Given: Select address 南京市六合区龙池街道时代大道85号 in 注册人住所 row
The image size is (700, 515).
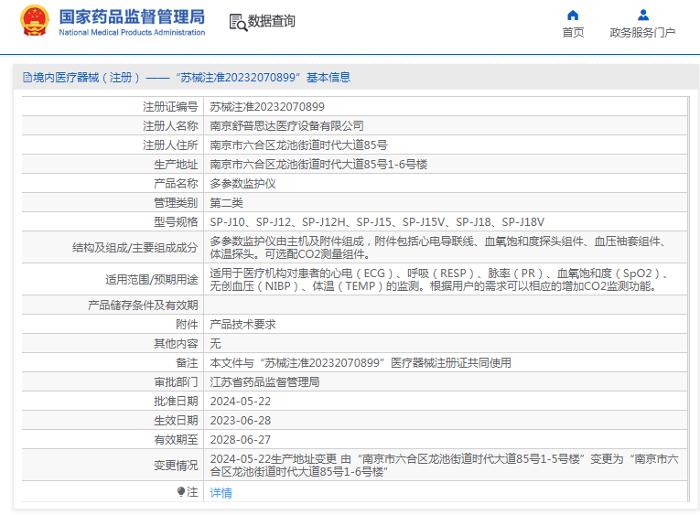Looking at the screenshot, I should [x=298, y=145].
